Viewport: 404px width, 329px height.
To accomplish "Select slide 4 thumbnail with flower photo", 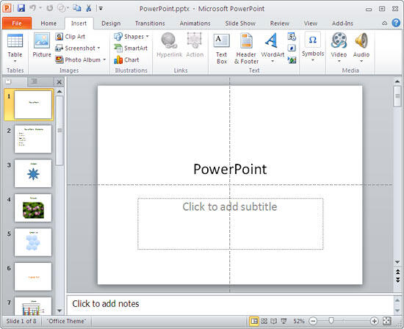I will (33, 208).
